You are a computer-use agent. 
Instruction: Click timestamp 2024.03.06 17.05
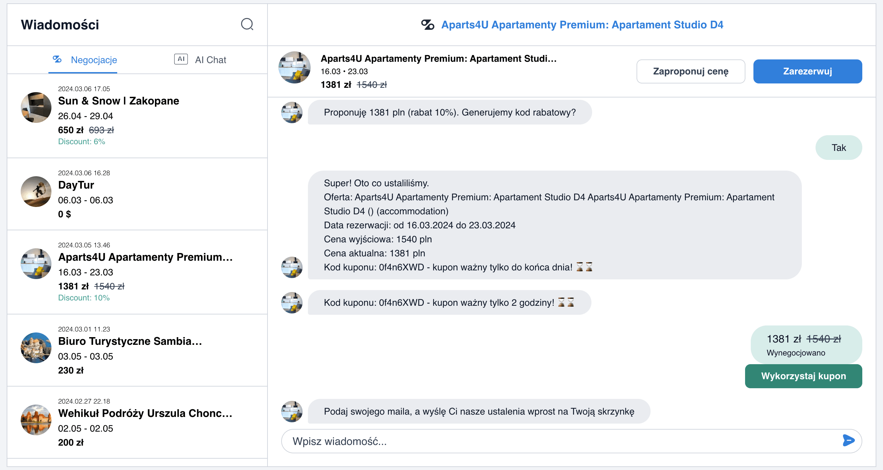(x=84, y=89)
